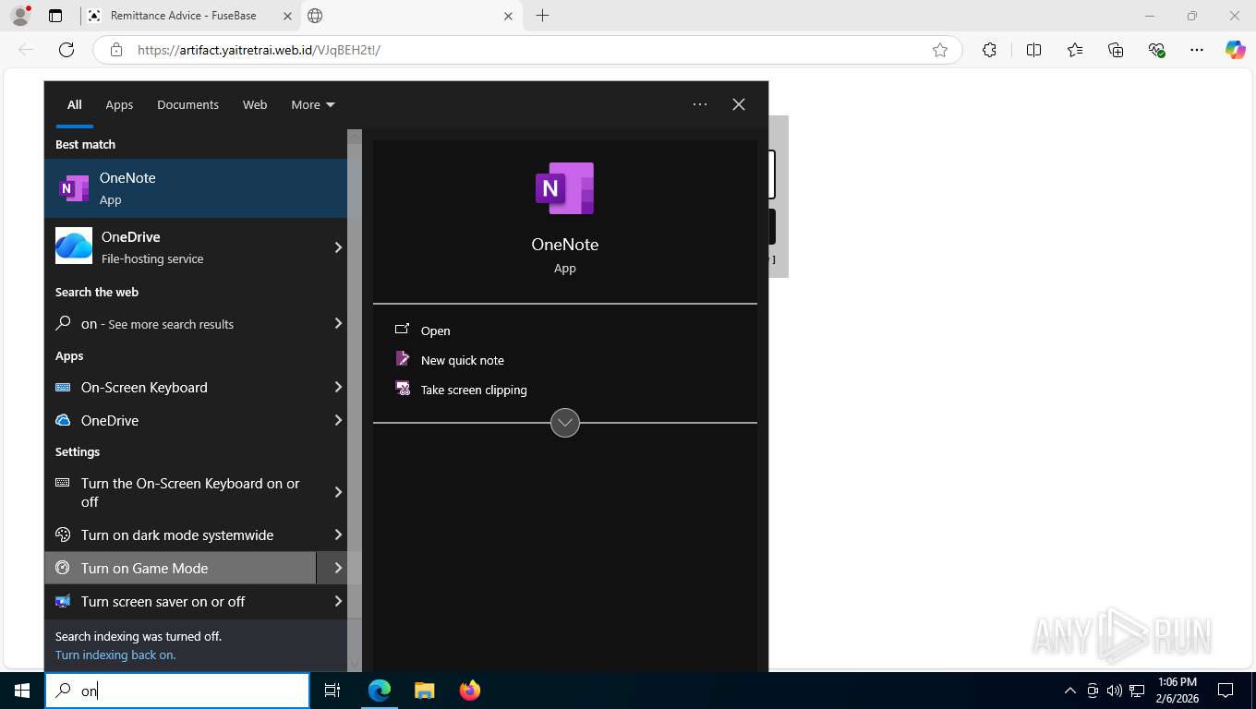Add page to favorites star icon
This screenshot has height=709, width=1256.
(x=940, y=50)
